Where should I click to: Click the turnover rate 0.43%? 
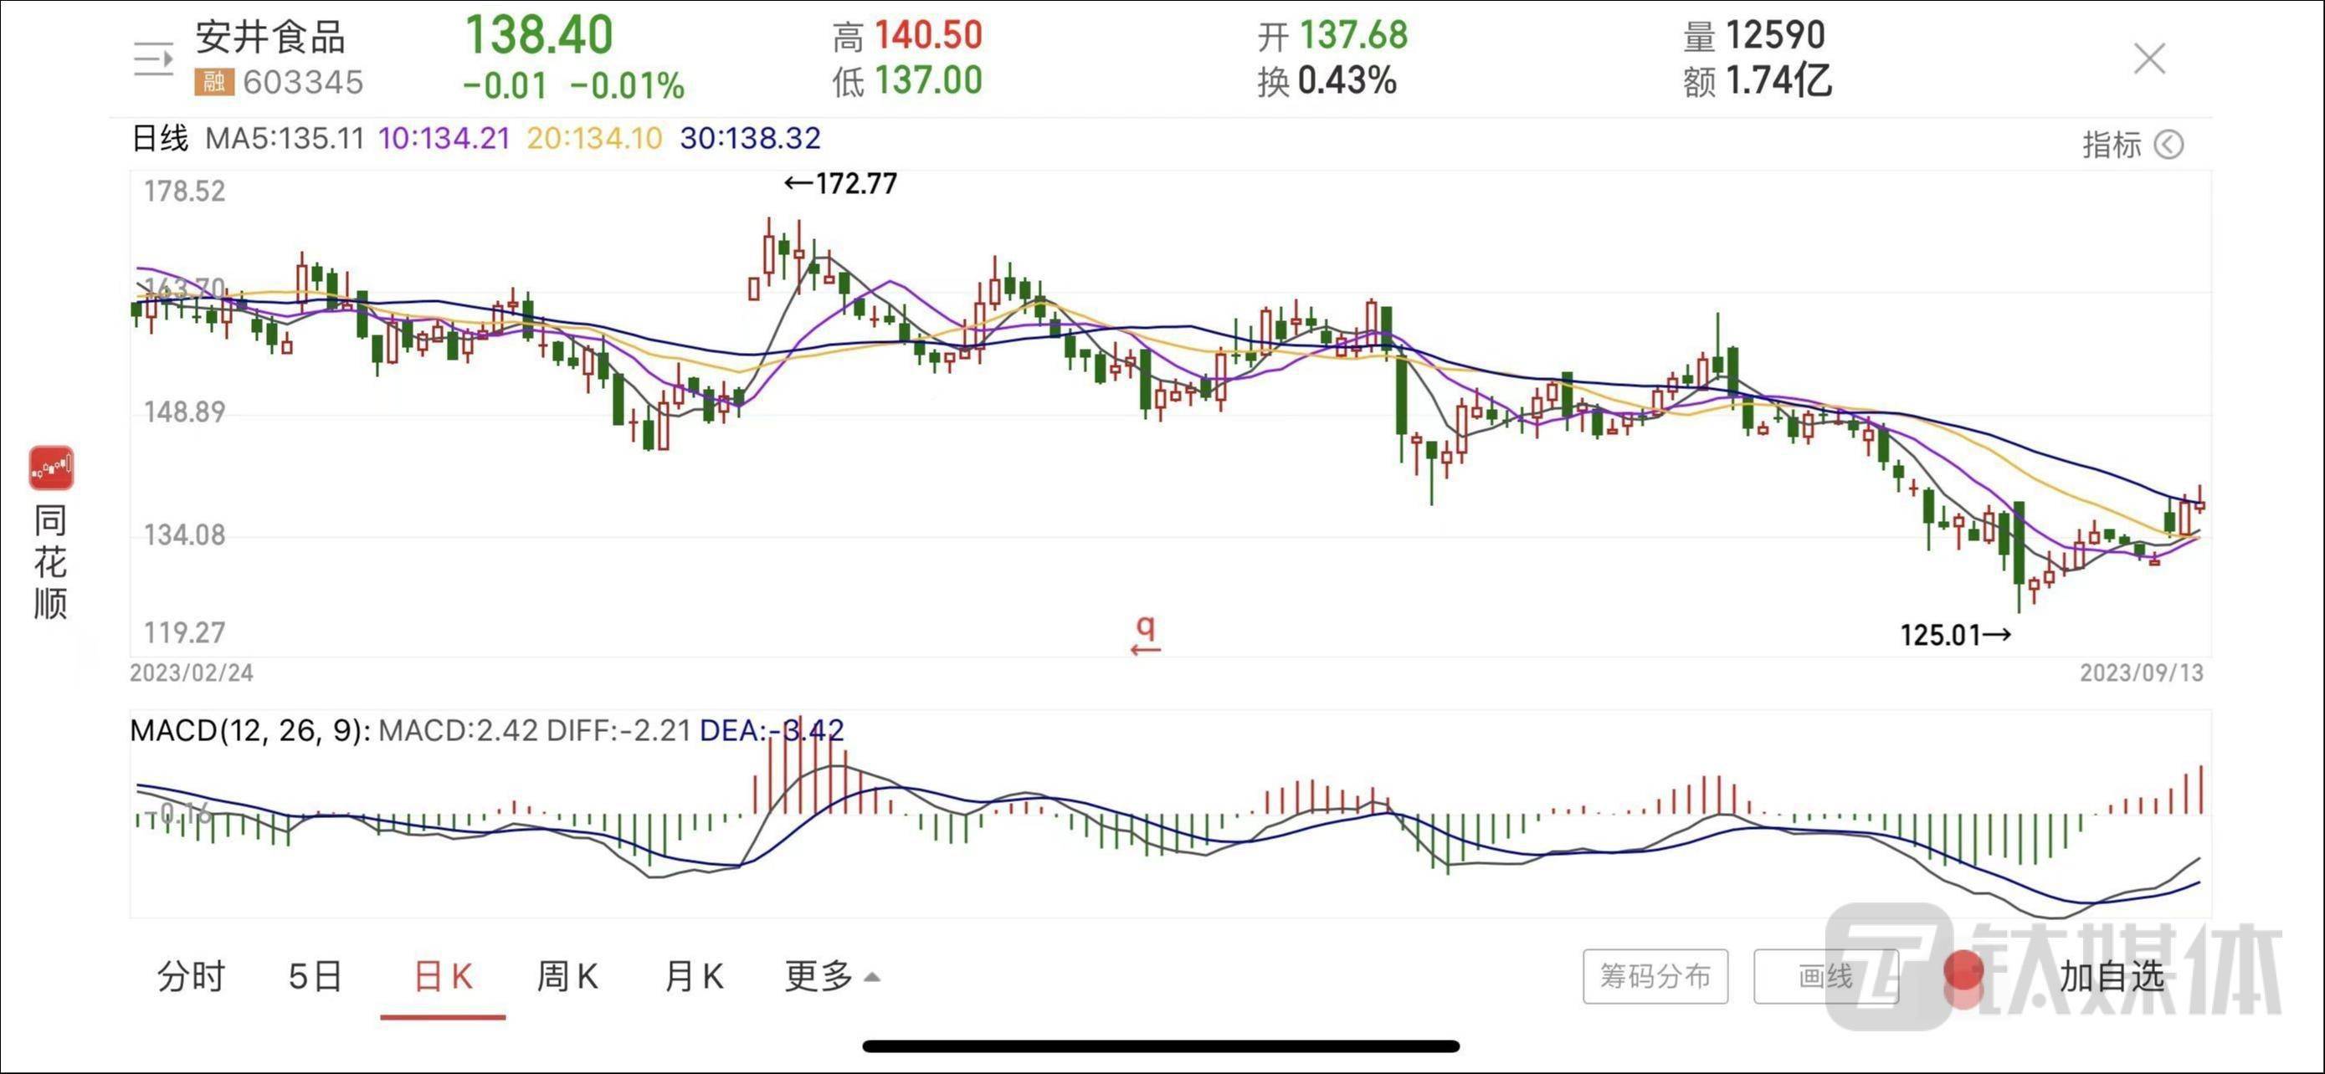coord(1347,80)
